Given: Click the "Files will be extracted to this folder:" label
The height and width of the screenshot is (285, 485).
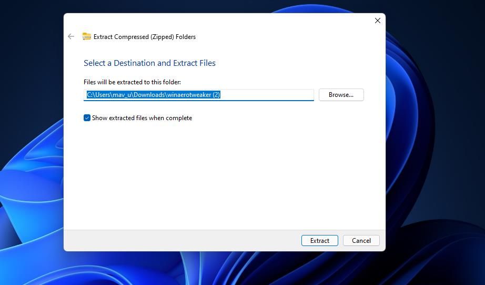Looking at the screenshot, I should (132, 82).
